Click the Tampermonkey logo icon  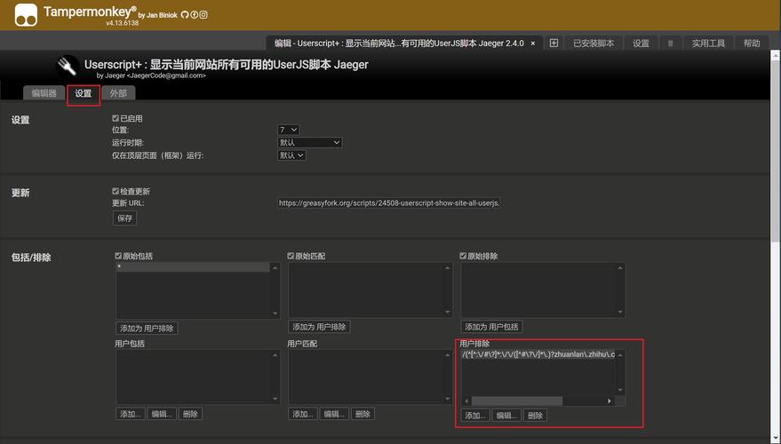[x=26, y=15]
